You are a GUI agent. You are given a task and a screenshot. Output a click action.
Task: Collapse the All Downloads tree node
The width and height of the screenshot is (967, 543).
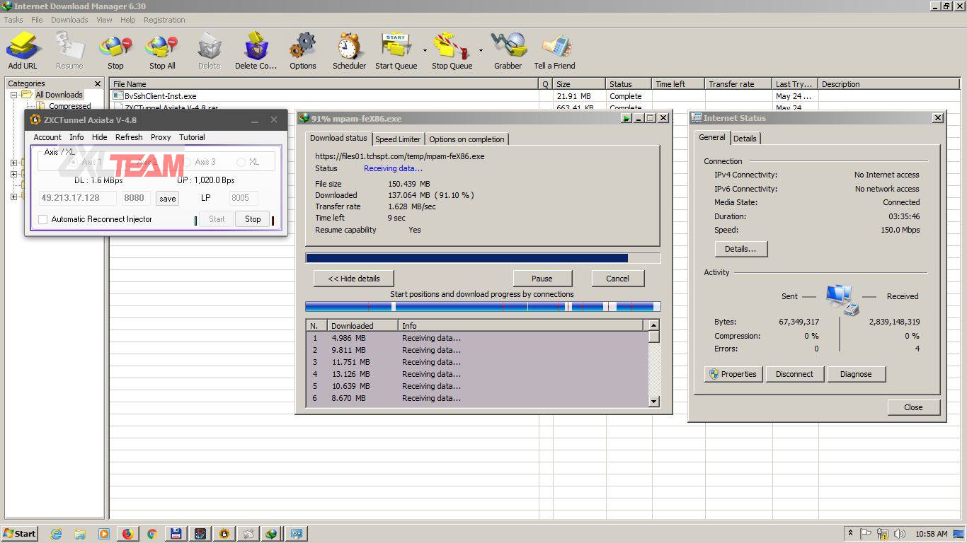[x=13, y=95]
